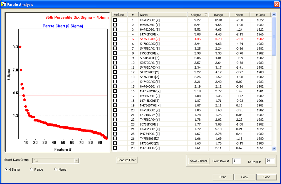Click the Mean column header
The height and width of the screenshot is (184, 281).
coord(239,14)
